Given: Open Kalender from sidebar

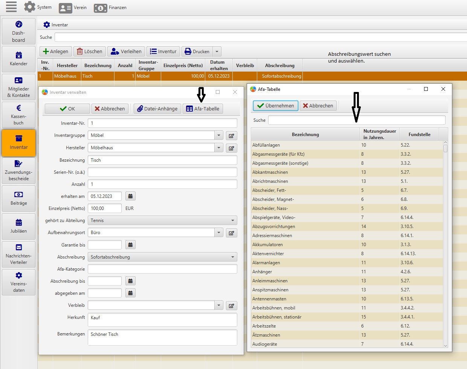Looking at the screenshot, I should pyautogui.click(x=18, y=59).
